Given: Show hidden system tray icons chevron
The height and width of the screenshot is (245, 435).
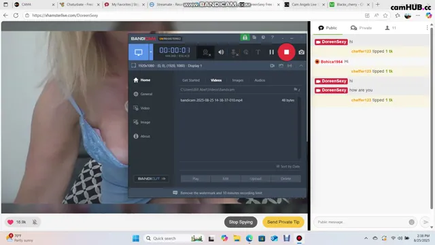Looking at the screenshot, I should click(366, 238).
